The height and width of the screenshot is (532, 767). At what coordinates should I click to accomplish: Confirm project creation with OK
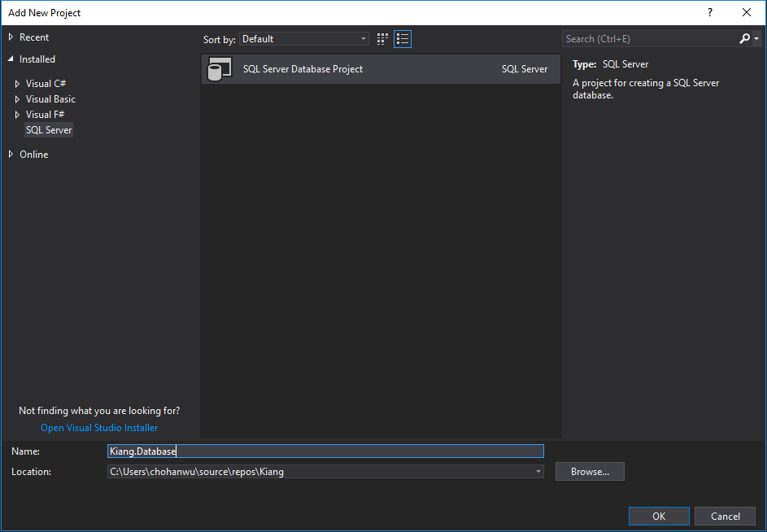pyautogui.click(x=658, y=516)
